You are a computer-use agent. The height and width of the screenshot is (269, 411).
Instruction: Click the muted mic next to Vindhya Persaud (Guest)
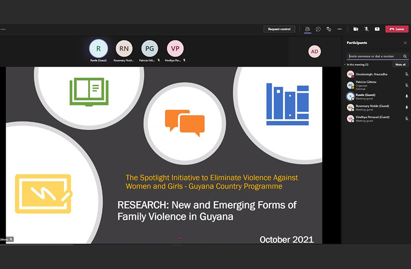point(406,118)
